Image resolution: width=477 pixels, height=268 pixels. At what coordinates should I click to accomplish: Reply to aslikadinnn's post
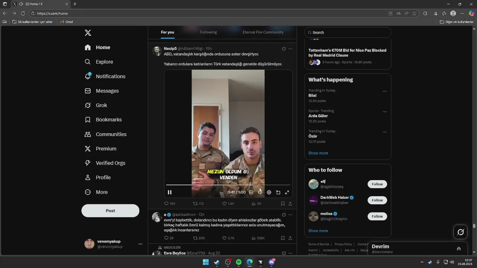(x=169, y=238)
